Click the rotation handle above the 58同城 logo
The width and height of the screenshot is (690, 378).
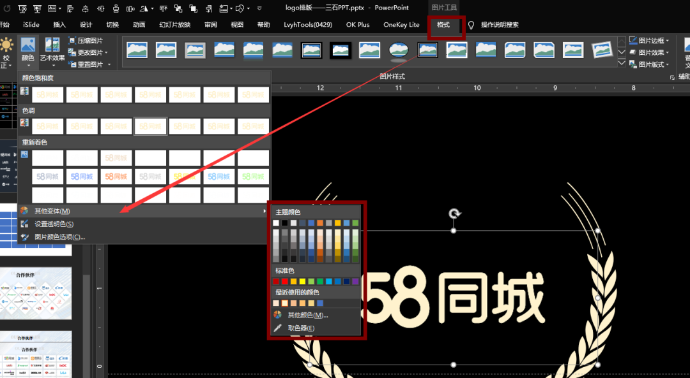[x=454, y=214]
